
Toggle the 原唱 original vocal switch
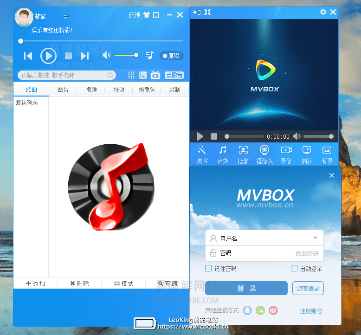171,56
